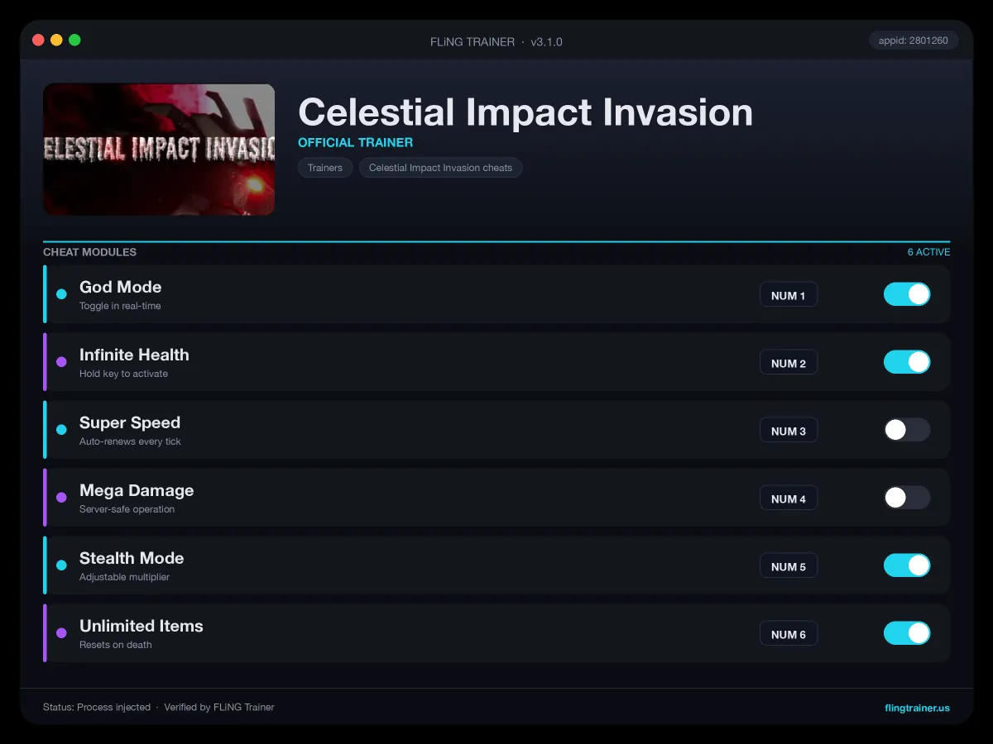
Task: Click the game cover thumbnail
Action: [x=159, y=150]
